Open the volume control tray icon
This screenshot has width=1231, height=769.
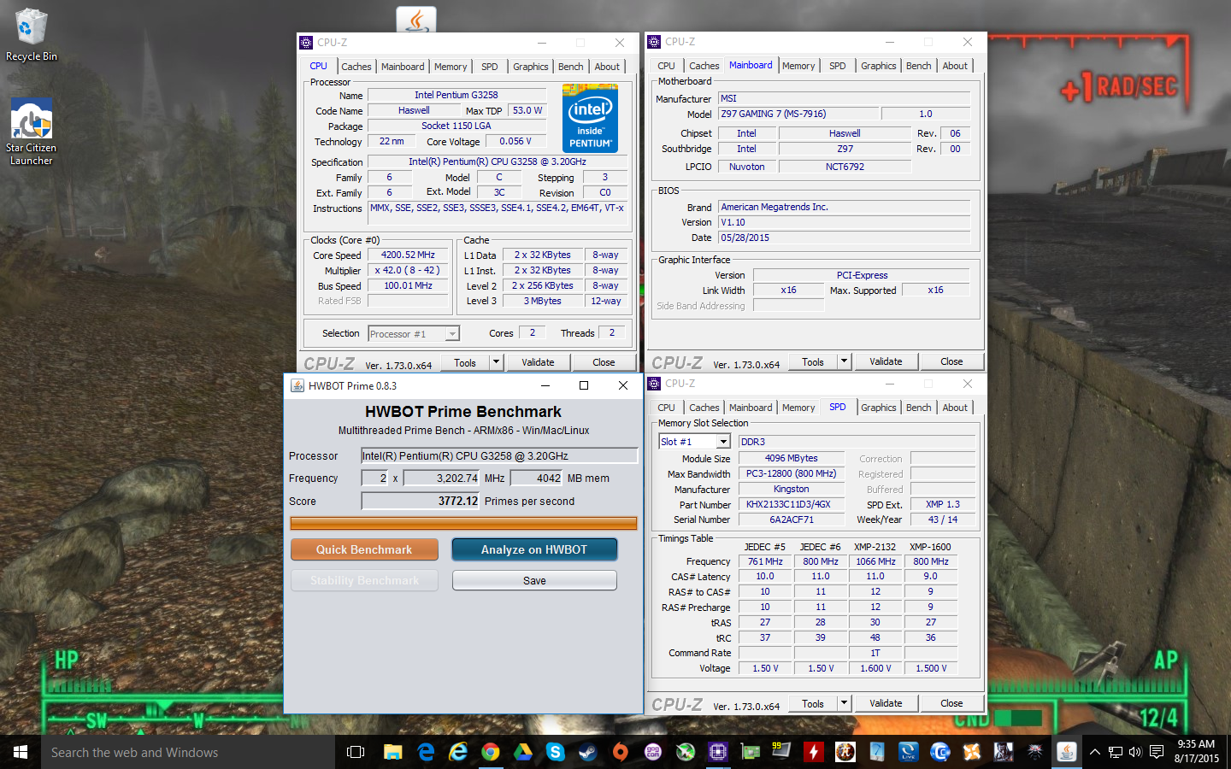(1135, 753)
